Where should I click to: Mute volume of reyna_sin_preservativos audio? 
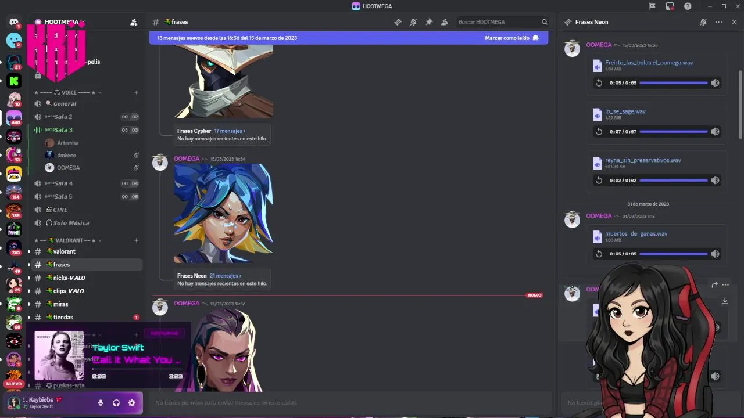pos(715,181)
